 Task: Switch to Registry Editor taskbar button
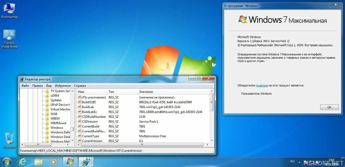click(x=86, y=162)
